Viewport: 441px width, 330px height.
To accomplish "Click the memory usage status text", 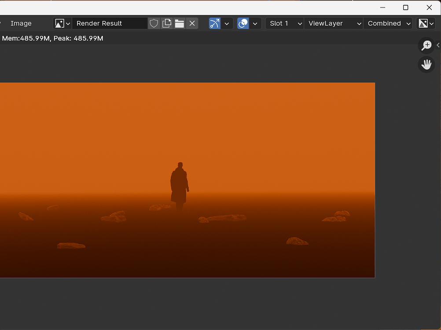I will point(52,38).
